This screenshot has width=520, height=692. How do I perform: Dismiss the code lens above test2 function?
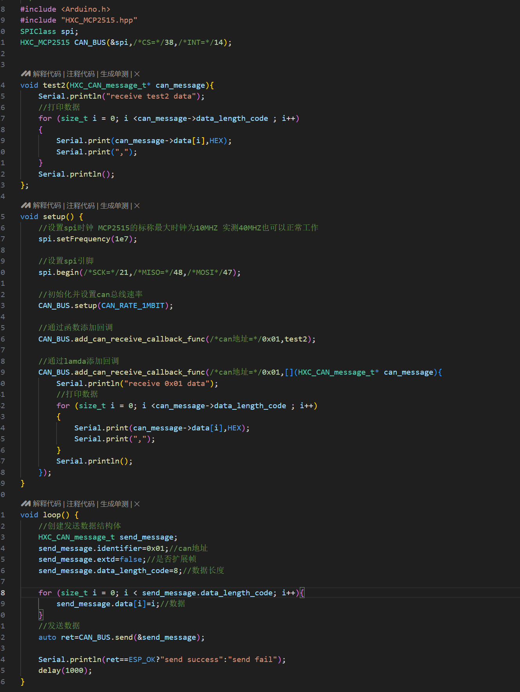[x=137, y=74]
